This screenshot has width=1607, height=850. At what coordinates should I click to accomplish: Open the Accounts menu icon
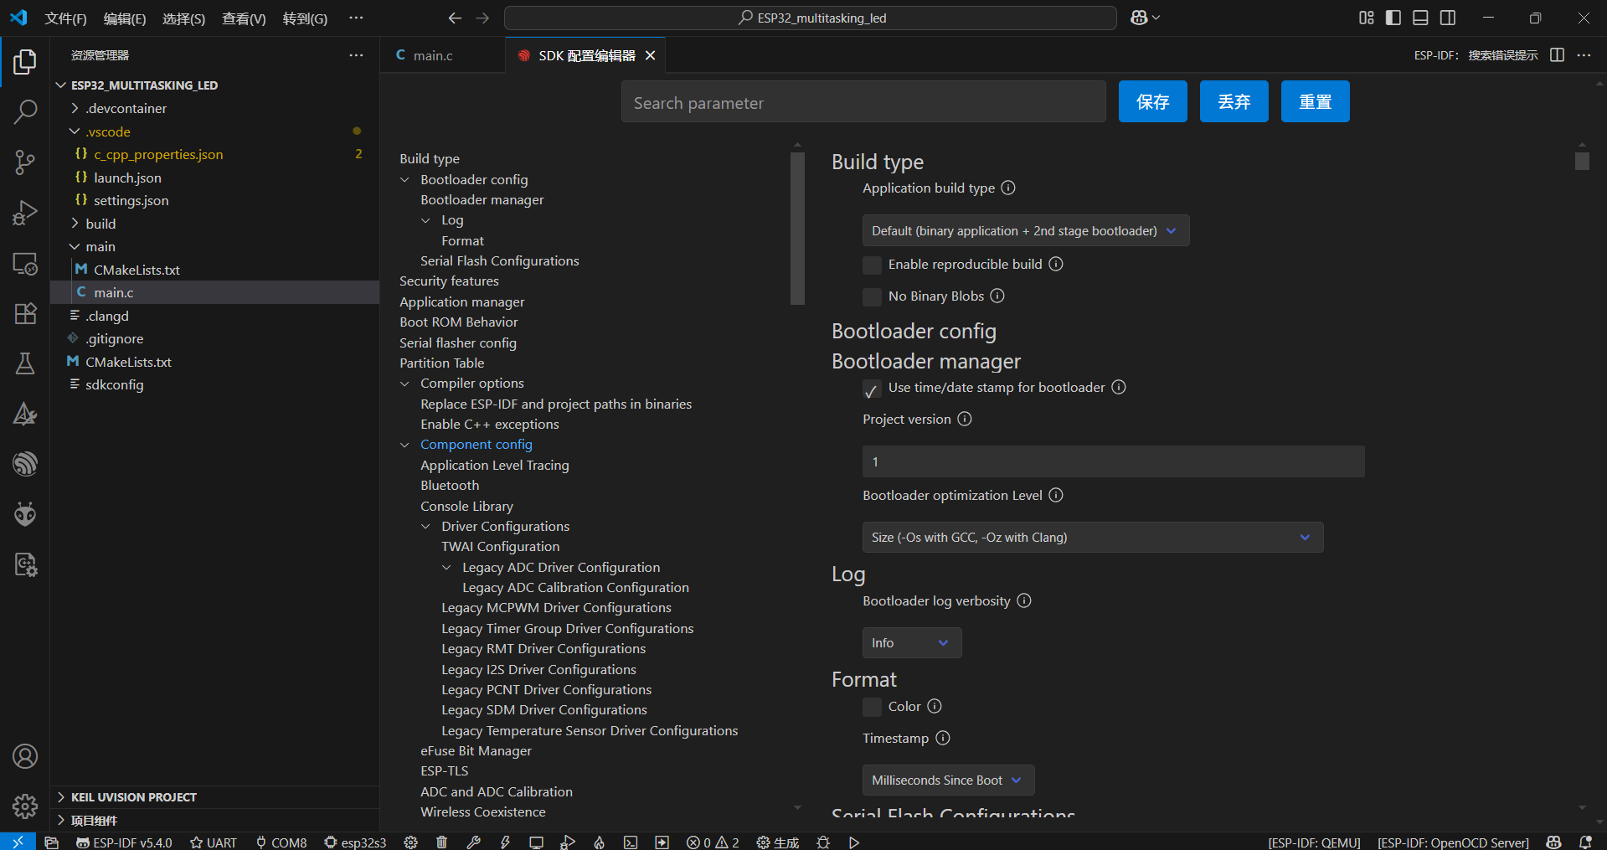click(25, 756)
